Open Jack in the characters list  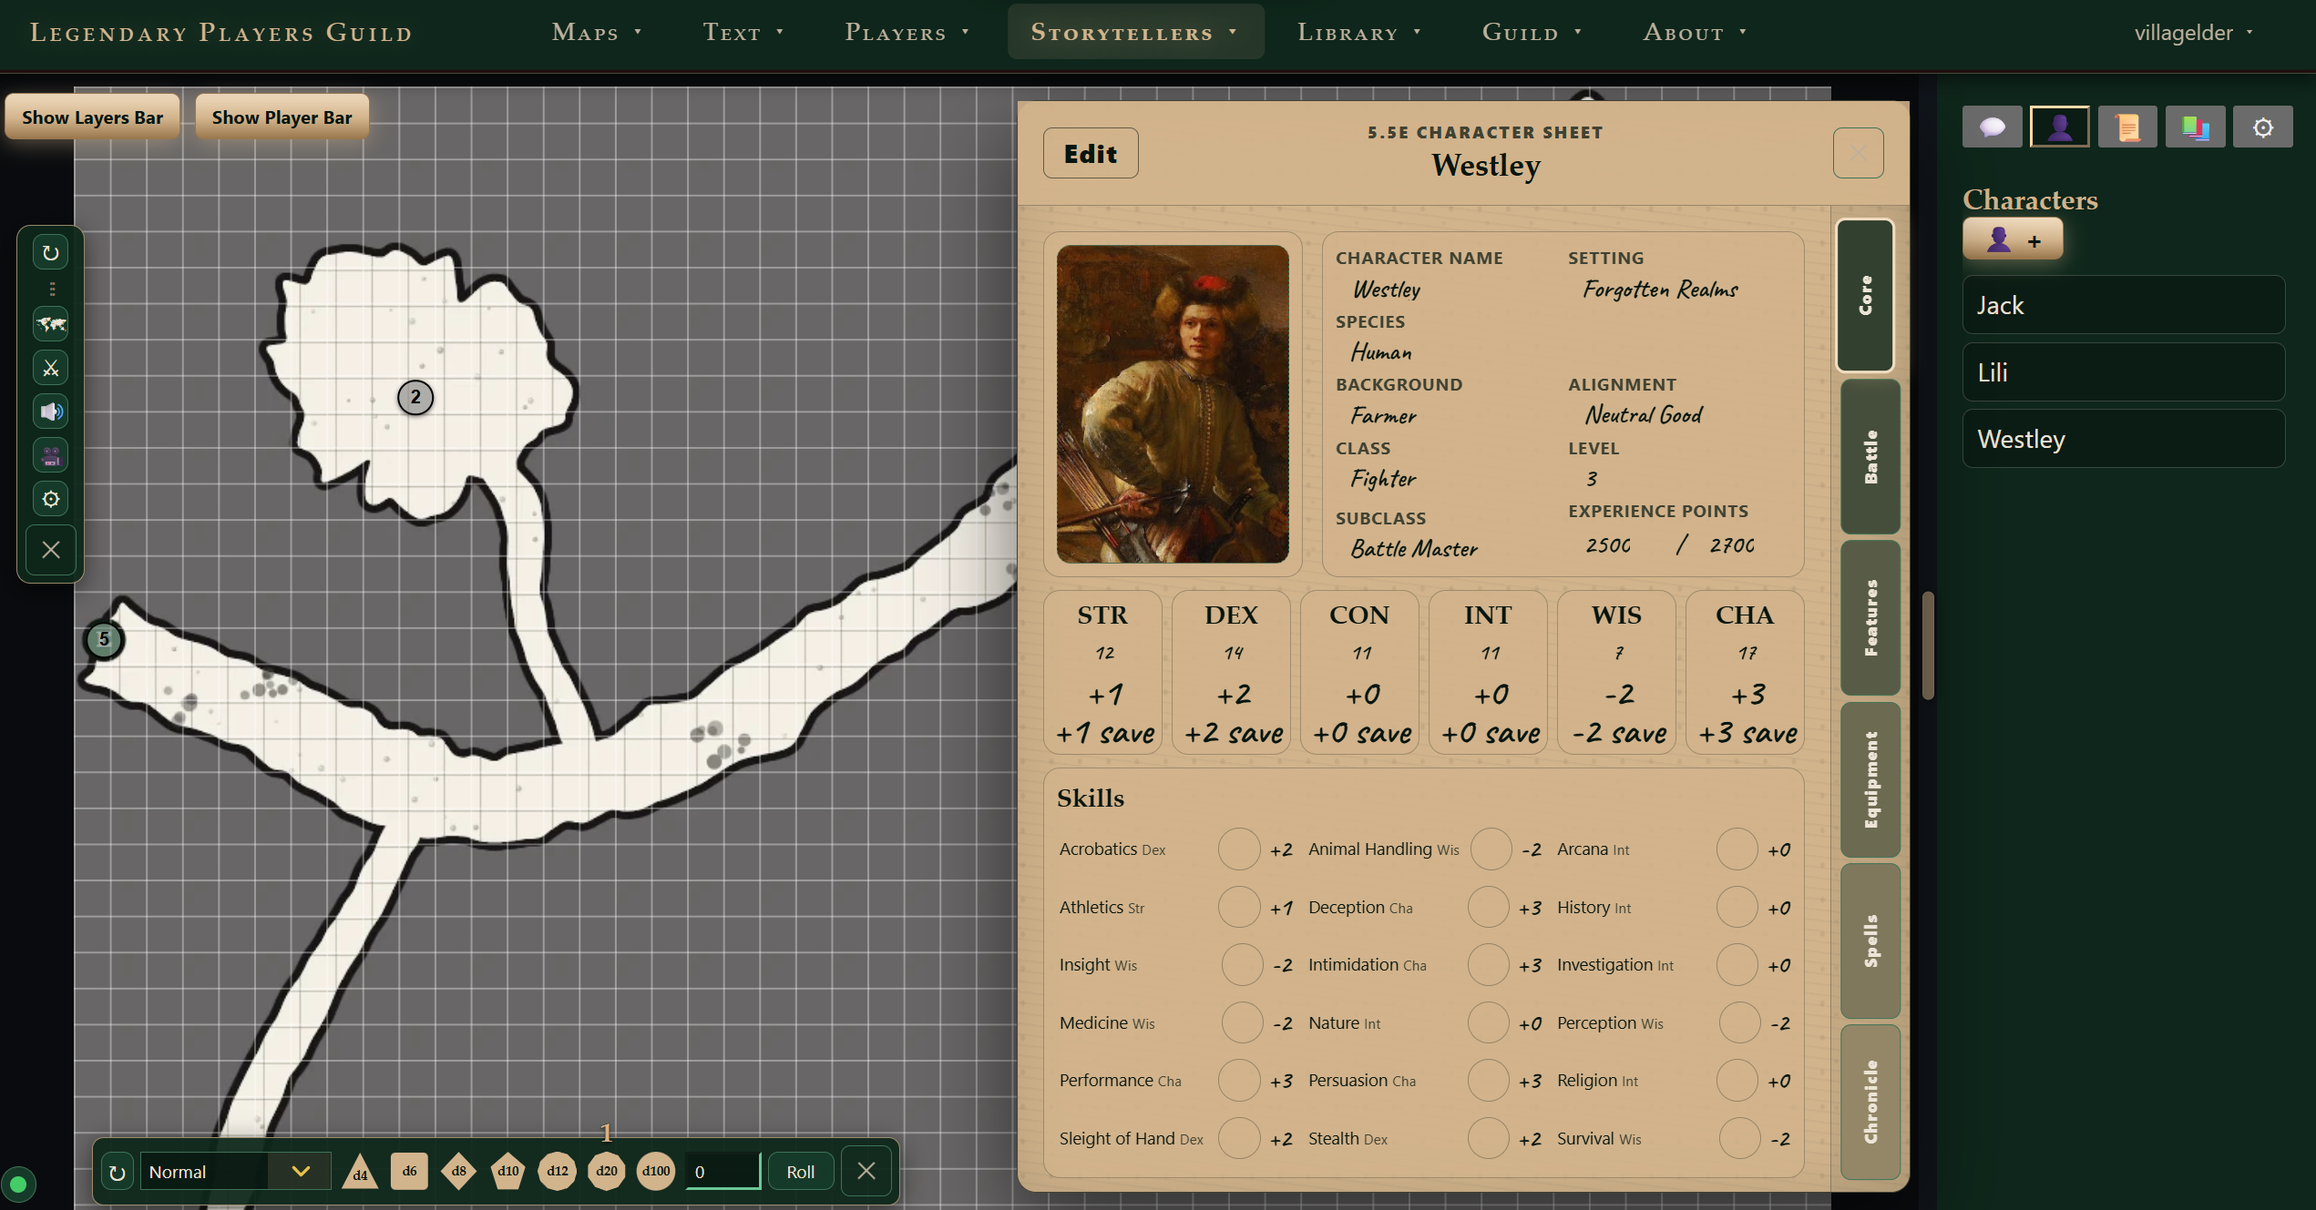coord(2123,305)
